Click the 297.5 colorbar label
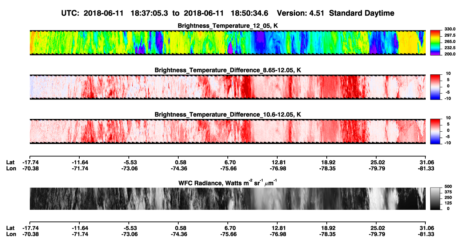The image size is (473, 242). tap(450, 35)
